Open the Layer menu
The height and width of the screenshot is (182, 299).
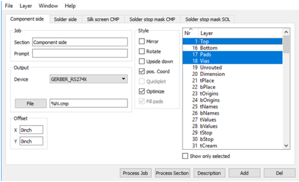coord(26,6)
